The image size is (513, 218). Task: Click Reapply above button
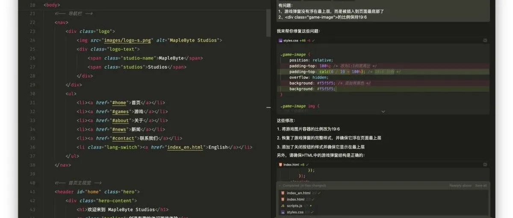point(460,186)
